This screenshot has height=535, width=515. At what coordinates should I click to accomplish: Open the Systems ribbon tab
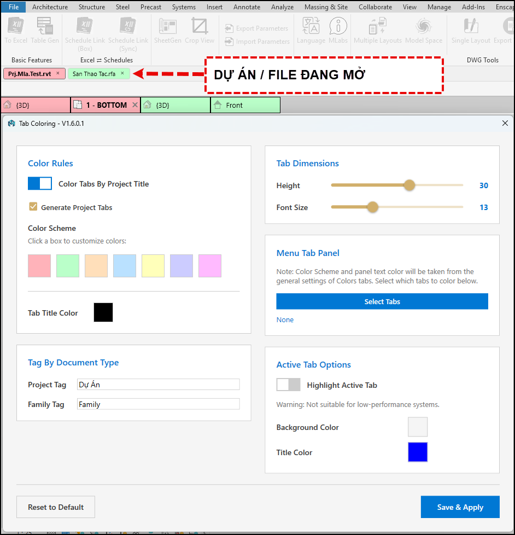click(184, 7)
